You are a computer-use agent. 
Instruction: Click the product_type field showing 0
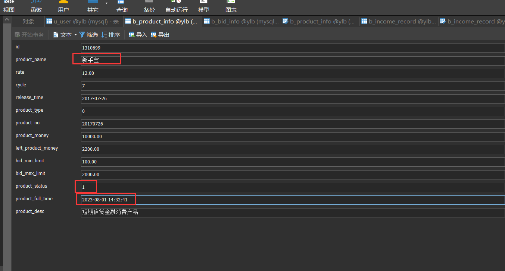(293, 111)
